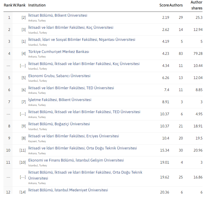206x197 pixels.
Task: Select author shares value 10.44
Action: point(198,66)
